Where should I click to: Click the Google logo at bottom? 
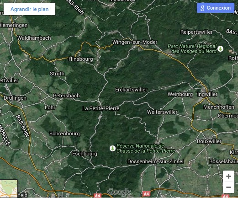119,192
